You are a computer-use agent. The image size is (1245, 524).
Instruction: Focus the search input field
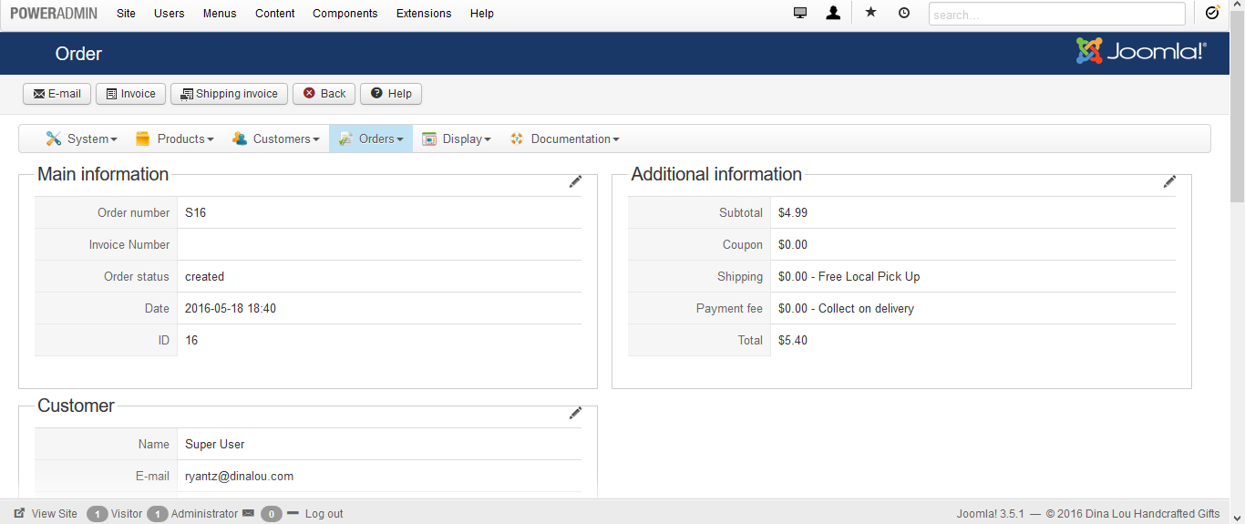(x=1057, y=14)
